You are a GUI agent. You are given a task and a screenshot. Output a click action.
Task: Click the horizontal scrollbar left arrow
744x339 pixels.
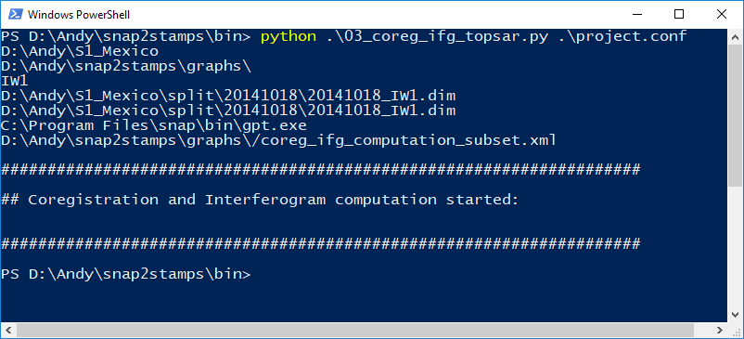tap(8, 330)
